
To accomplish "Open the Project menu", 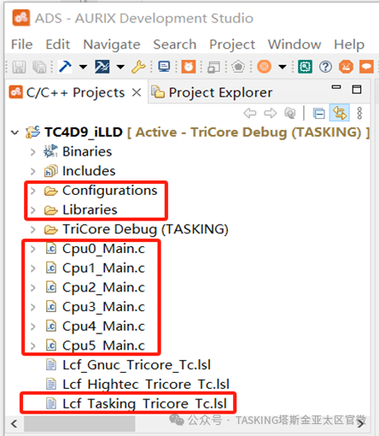I will point(232,44).
